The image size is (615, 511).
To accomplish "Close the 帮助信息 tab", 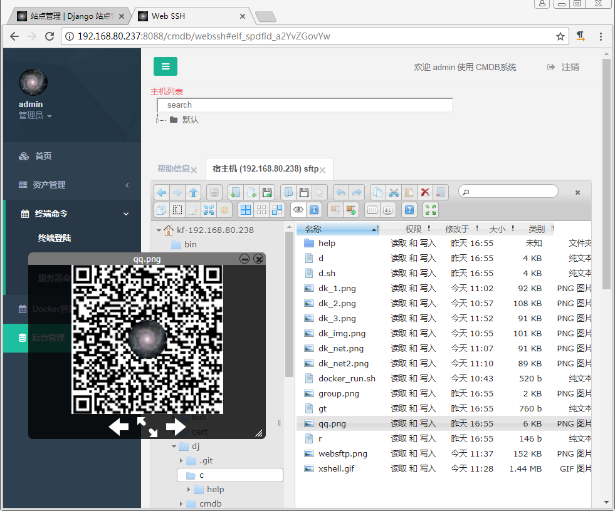I will [194, 170].
